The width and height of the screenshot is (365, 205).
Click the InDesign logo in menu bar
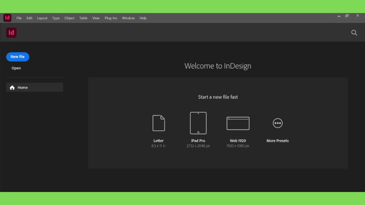(7, 18)
